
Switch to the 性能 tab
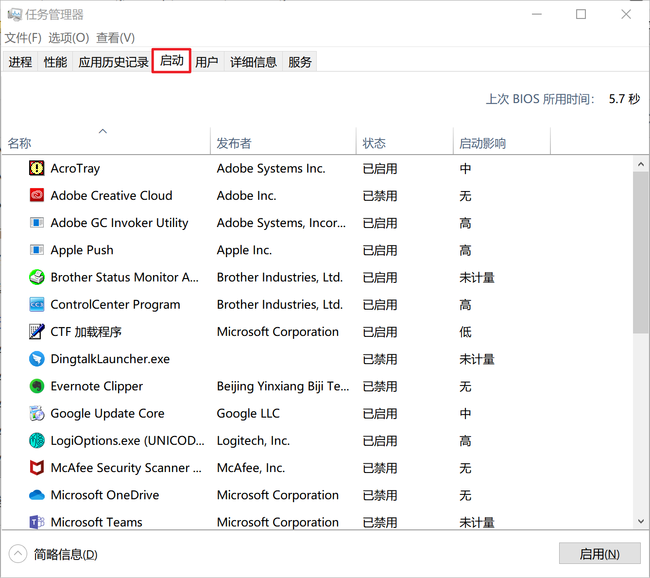click(55, 62)
